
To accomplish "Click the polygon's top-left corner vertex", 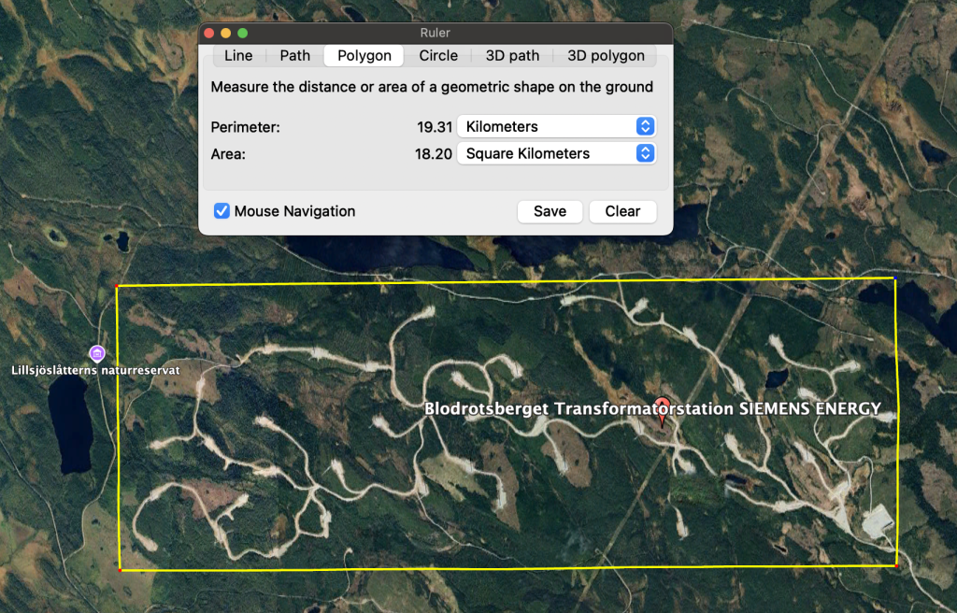I will coord(117,286).
